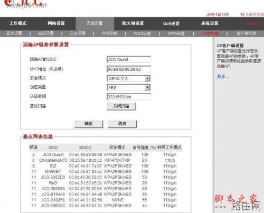This screenshot has width=264, height=213.
Task: Select JCG-305288 in the site list
Action: 53,189
